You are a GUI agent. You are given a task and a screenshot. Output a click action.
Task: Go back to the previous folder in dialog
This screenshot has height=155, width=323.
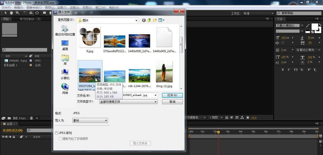pyautogui.click(x=144, y=20)
